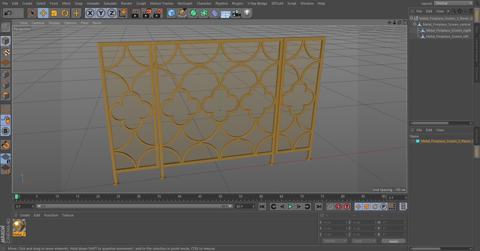Toggle Snap enable S icon
This screenshot has height=251, width=480.
pyautogui.click(x=5, y=131)
